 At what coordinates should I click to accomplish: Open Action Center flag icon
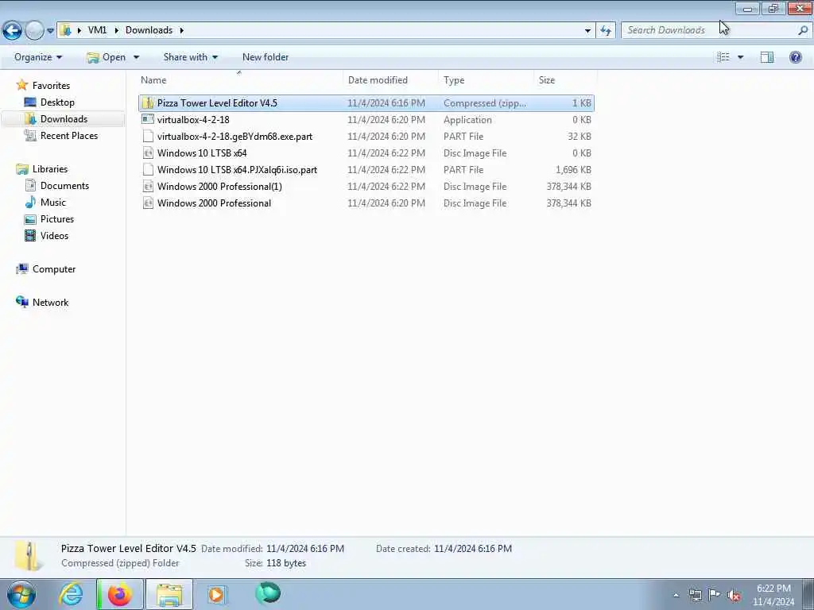(x=715, y=595)
